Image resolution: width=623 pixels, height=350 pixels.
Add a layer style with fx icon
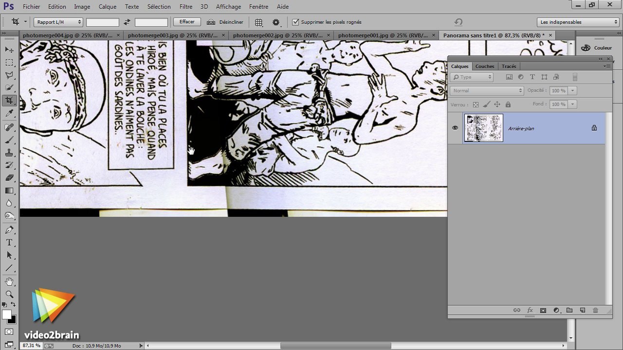tap(530, 310)
